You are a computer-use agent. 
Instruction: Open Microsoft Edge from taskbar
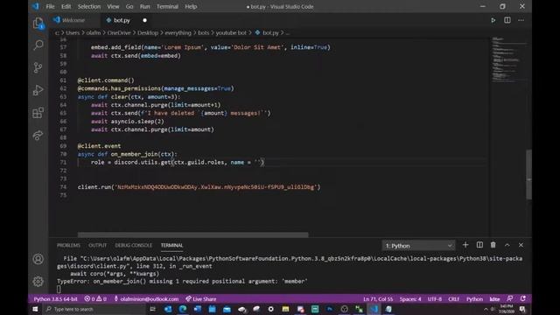pyautogui.click(x=183, y=309)
